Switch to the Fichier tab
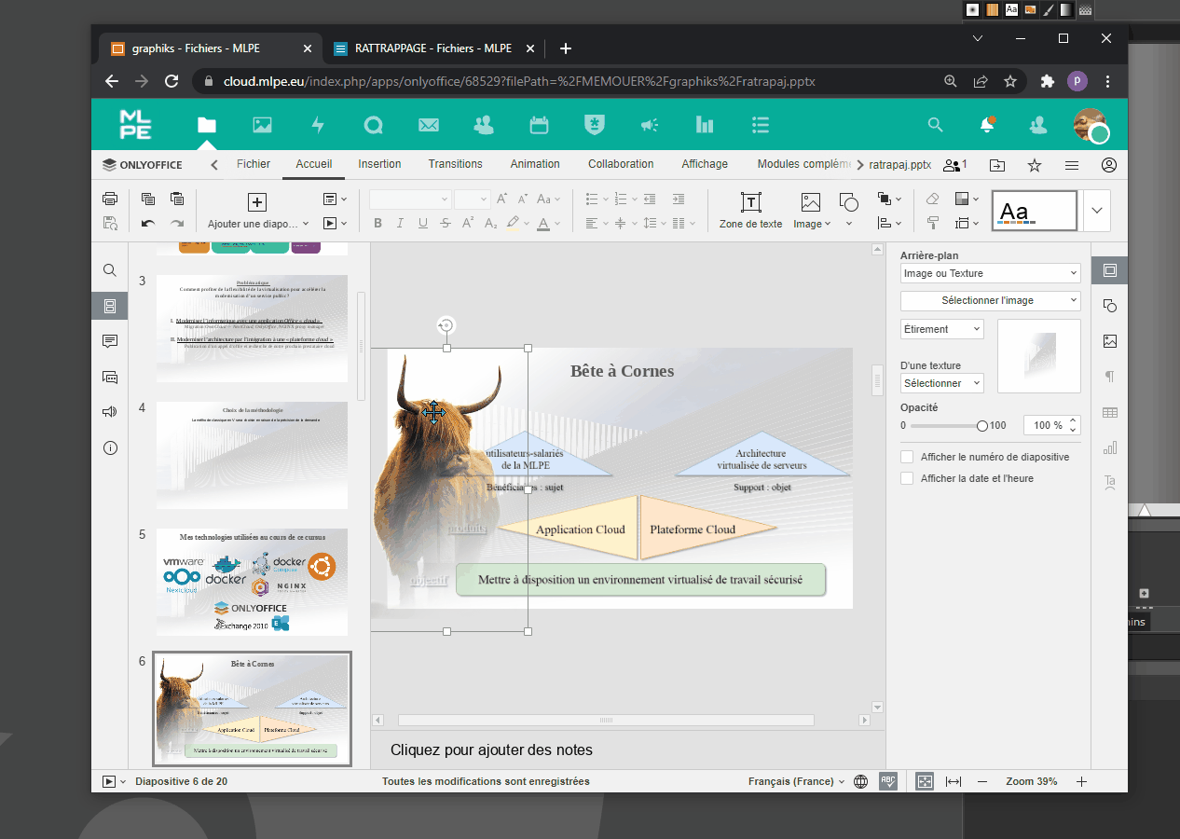 [x=254, y=164]
